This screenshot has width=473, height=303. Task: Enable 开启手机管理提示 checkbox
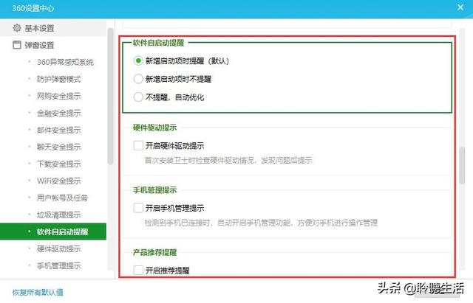click(138, 208)
